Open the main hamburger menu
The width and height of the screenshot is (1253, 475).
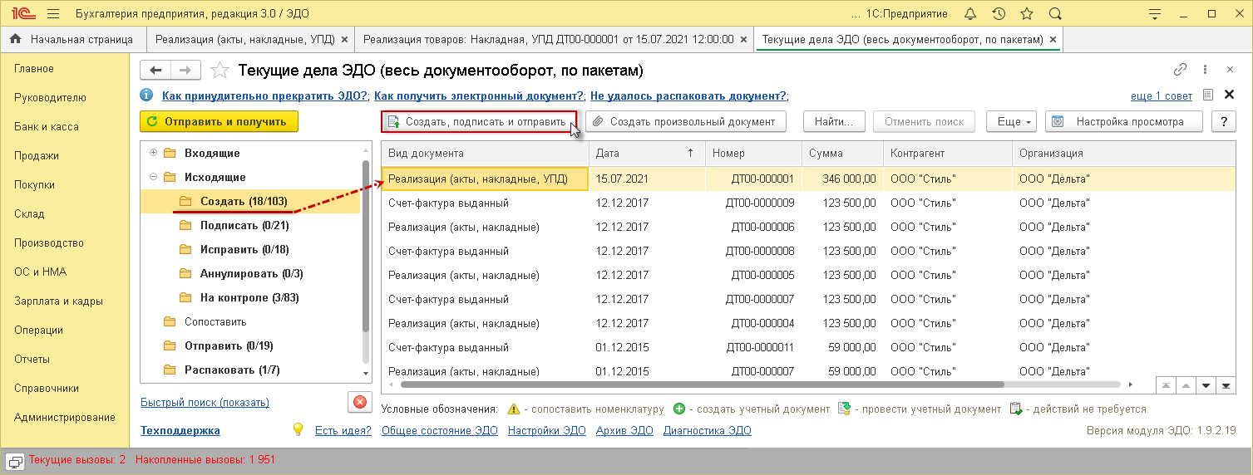pos(53,14)
